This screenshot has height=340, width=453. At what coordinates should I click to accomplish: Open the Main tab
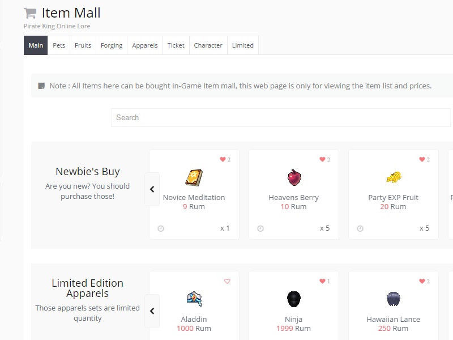pyautogui.click(x=36, y=45)
